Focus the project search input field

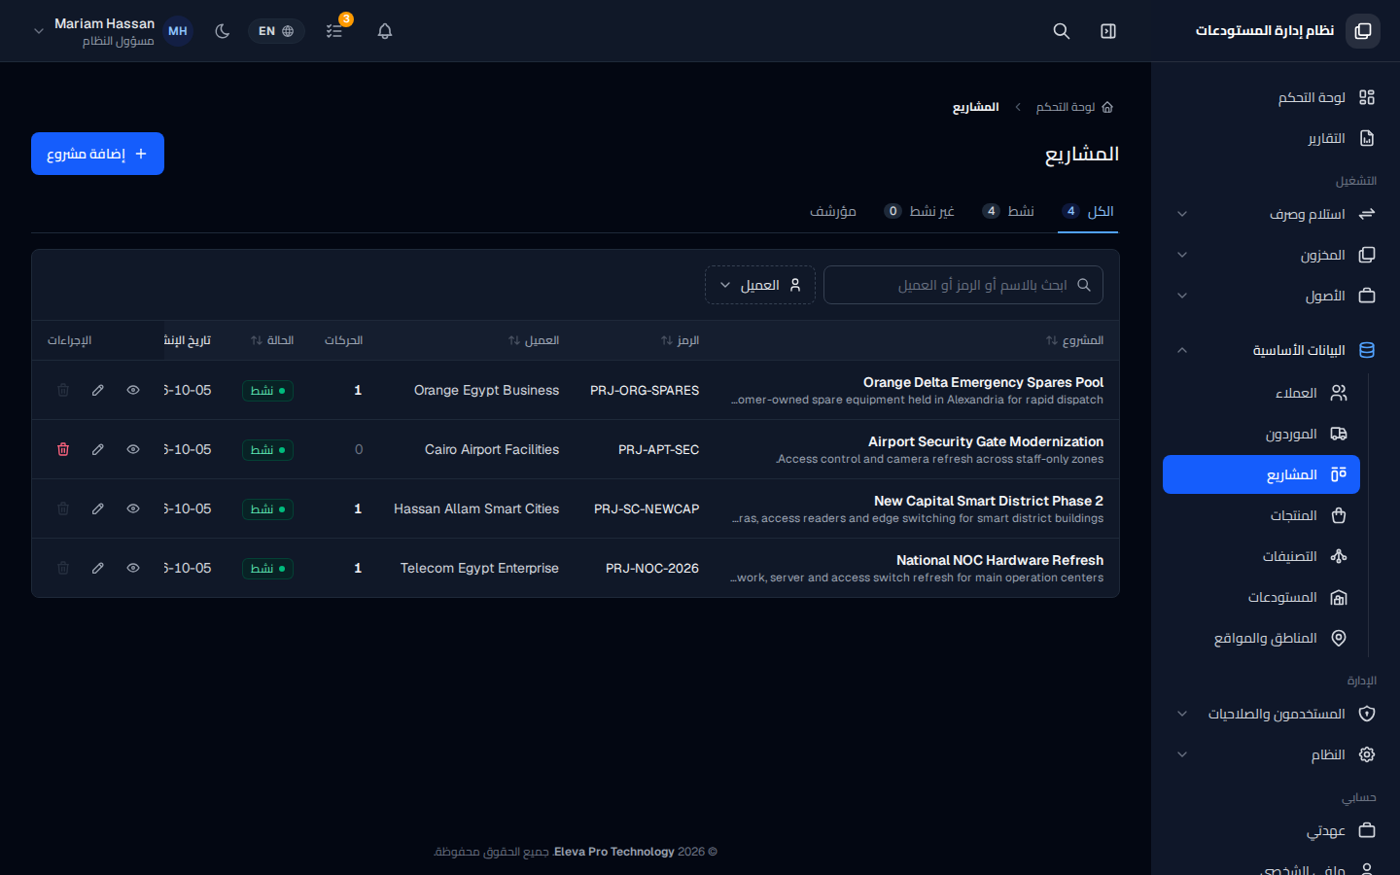coord(963,285)
